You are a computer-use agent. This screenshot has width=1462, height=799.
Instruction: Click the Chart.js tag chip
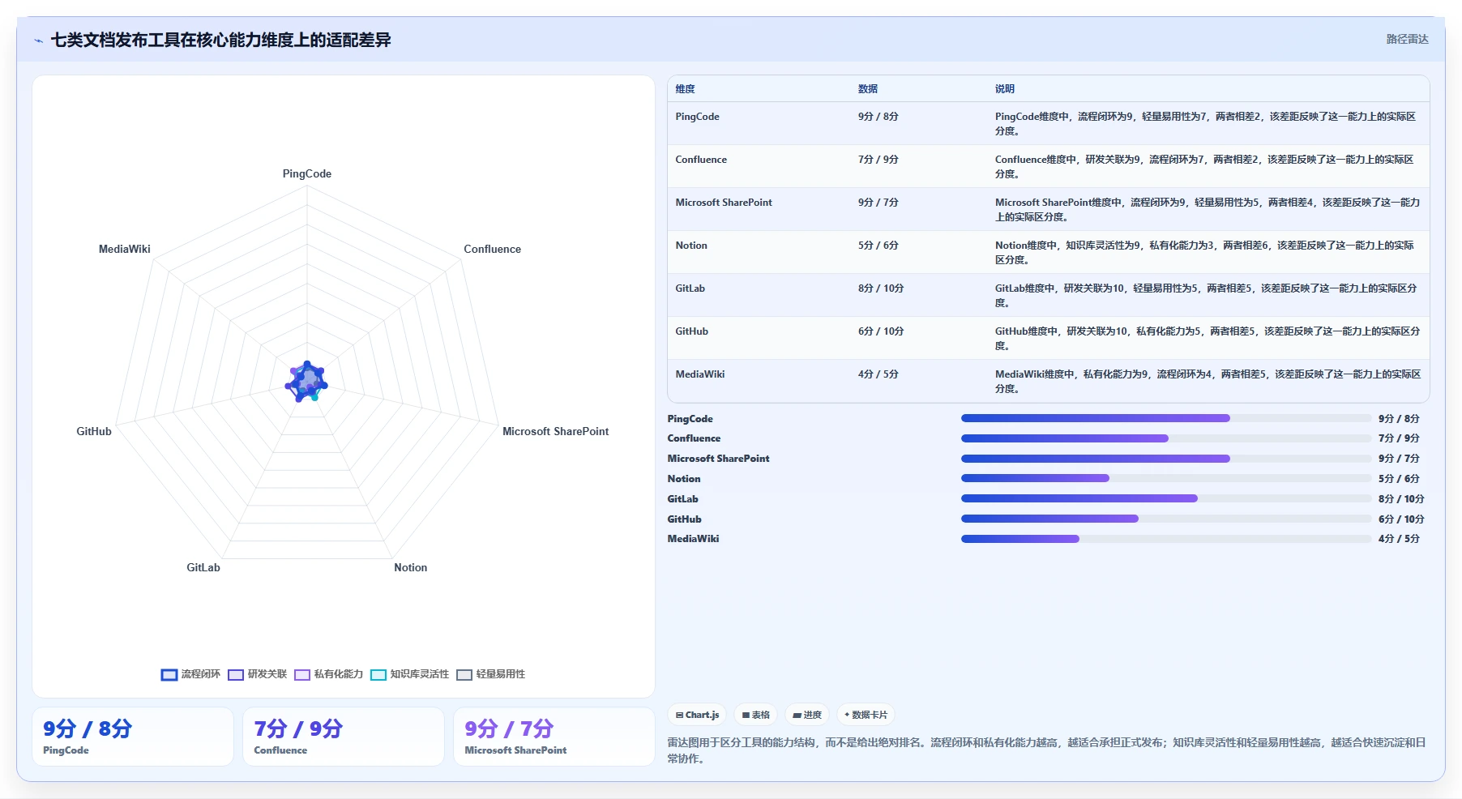tap(697, 715)
